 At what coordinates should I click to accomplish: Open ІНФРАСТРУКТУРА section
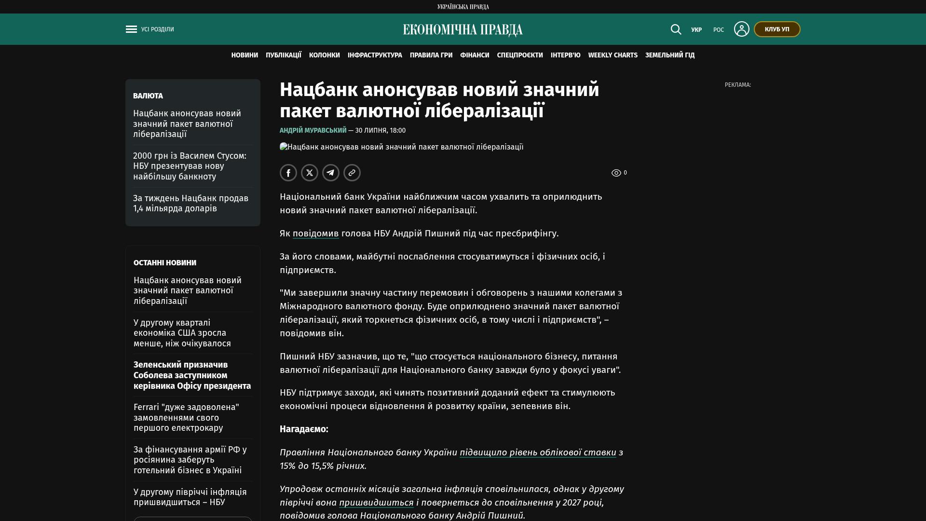(375, 55)
